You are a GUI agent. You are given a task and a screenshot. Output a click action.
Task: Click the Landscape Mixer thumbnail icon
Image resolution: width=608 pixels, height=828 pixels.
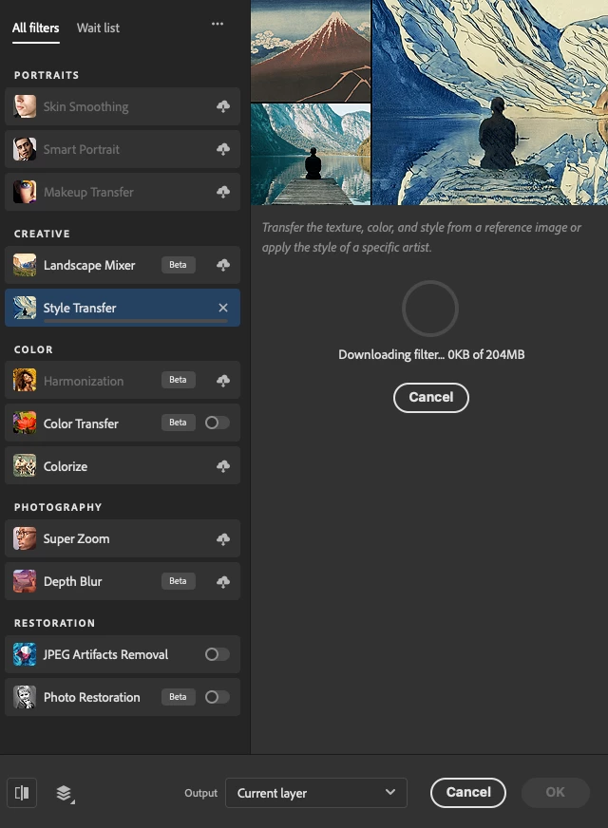[25, 265]
